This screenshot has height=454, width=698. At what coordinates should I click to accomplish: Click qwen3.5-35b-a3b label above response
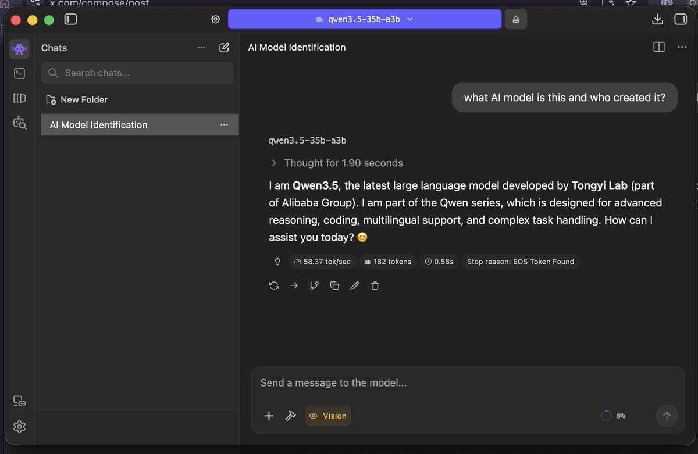coord(308,141)
